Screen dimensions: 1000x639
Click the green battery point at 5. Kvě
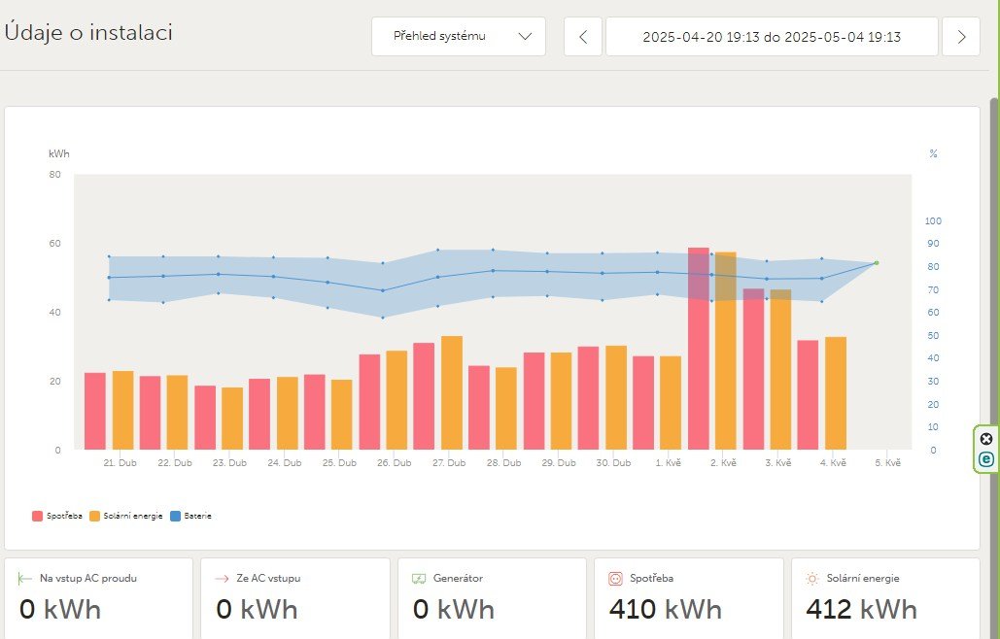(x=876, y=262)
